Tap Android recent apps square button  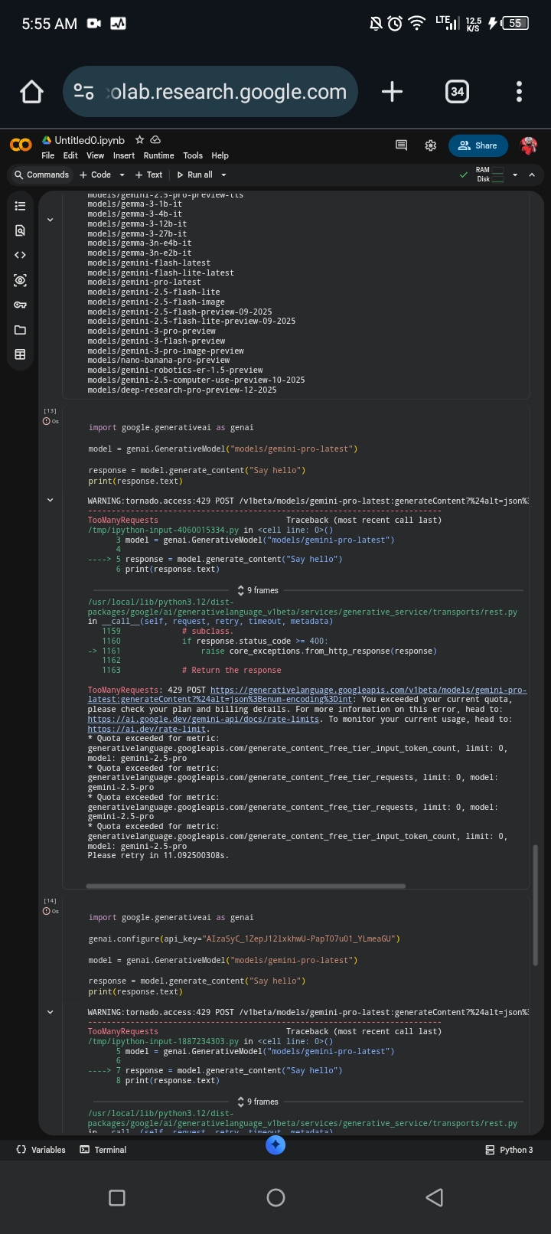(x=117, y=1198)
